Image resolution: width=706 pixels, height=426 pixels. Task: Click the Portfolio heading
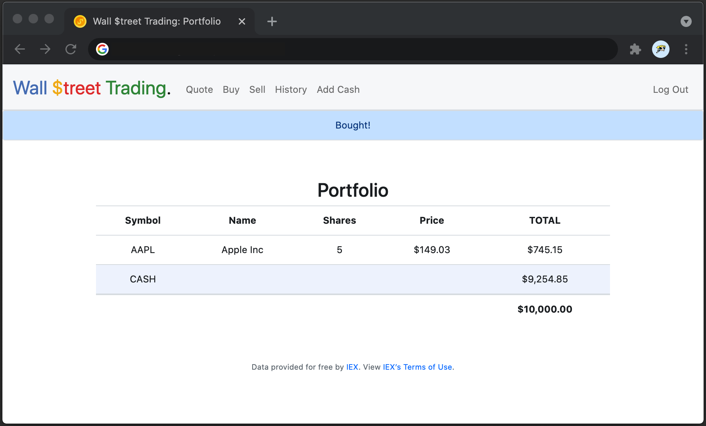(x=353, y=190)
